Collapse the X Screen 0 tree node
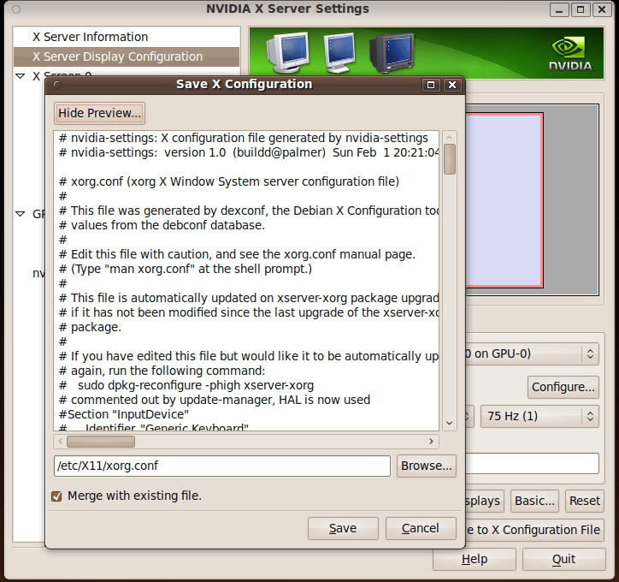This screenshot has width=619, height=582. pos(21,76)
